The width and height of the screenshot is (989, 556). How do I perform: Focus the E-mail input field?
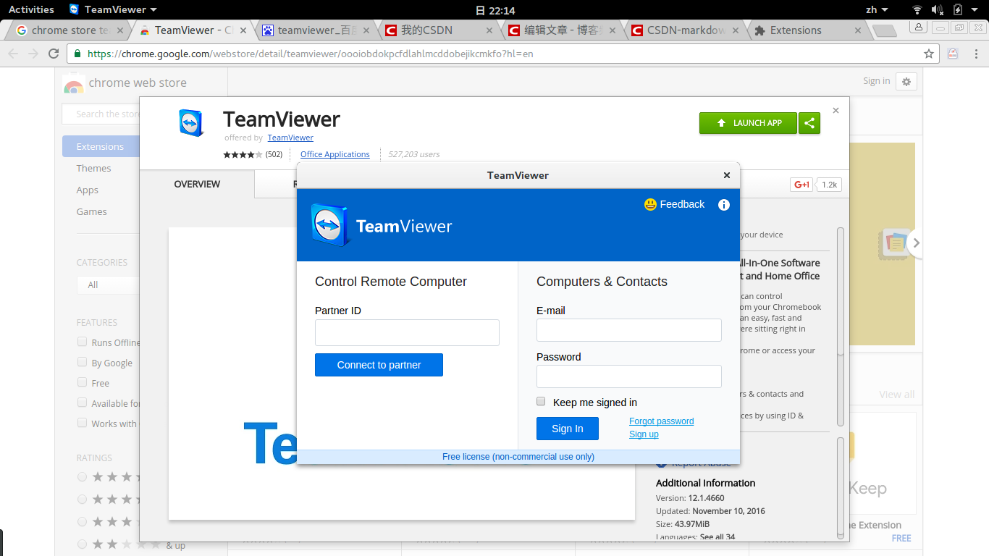click(629, 330)
